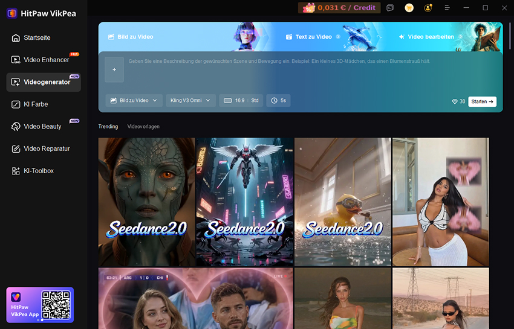Open the woman with pink wings template

click(441, 202)
